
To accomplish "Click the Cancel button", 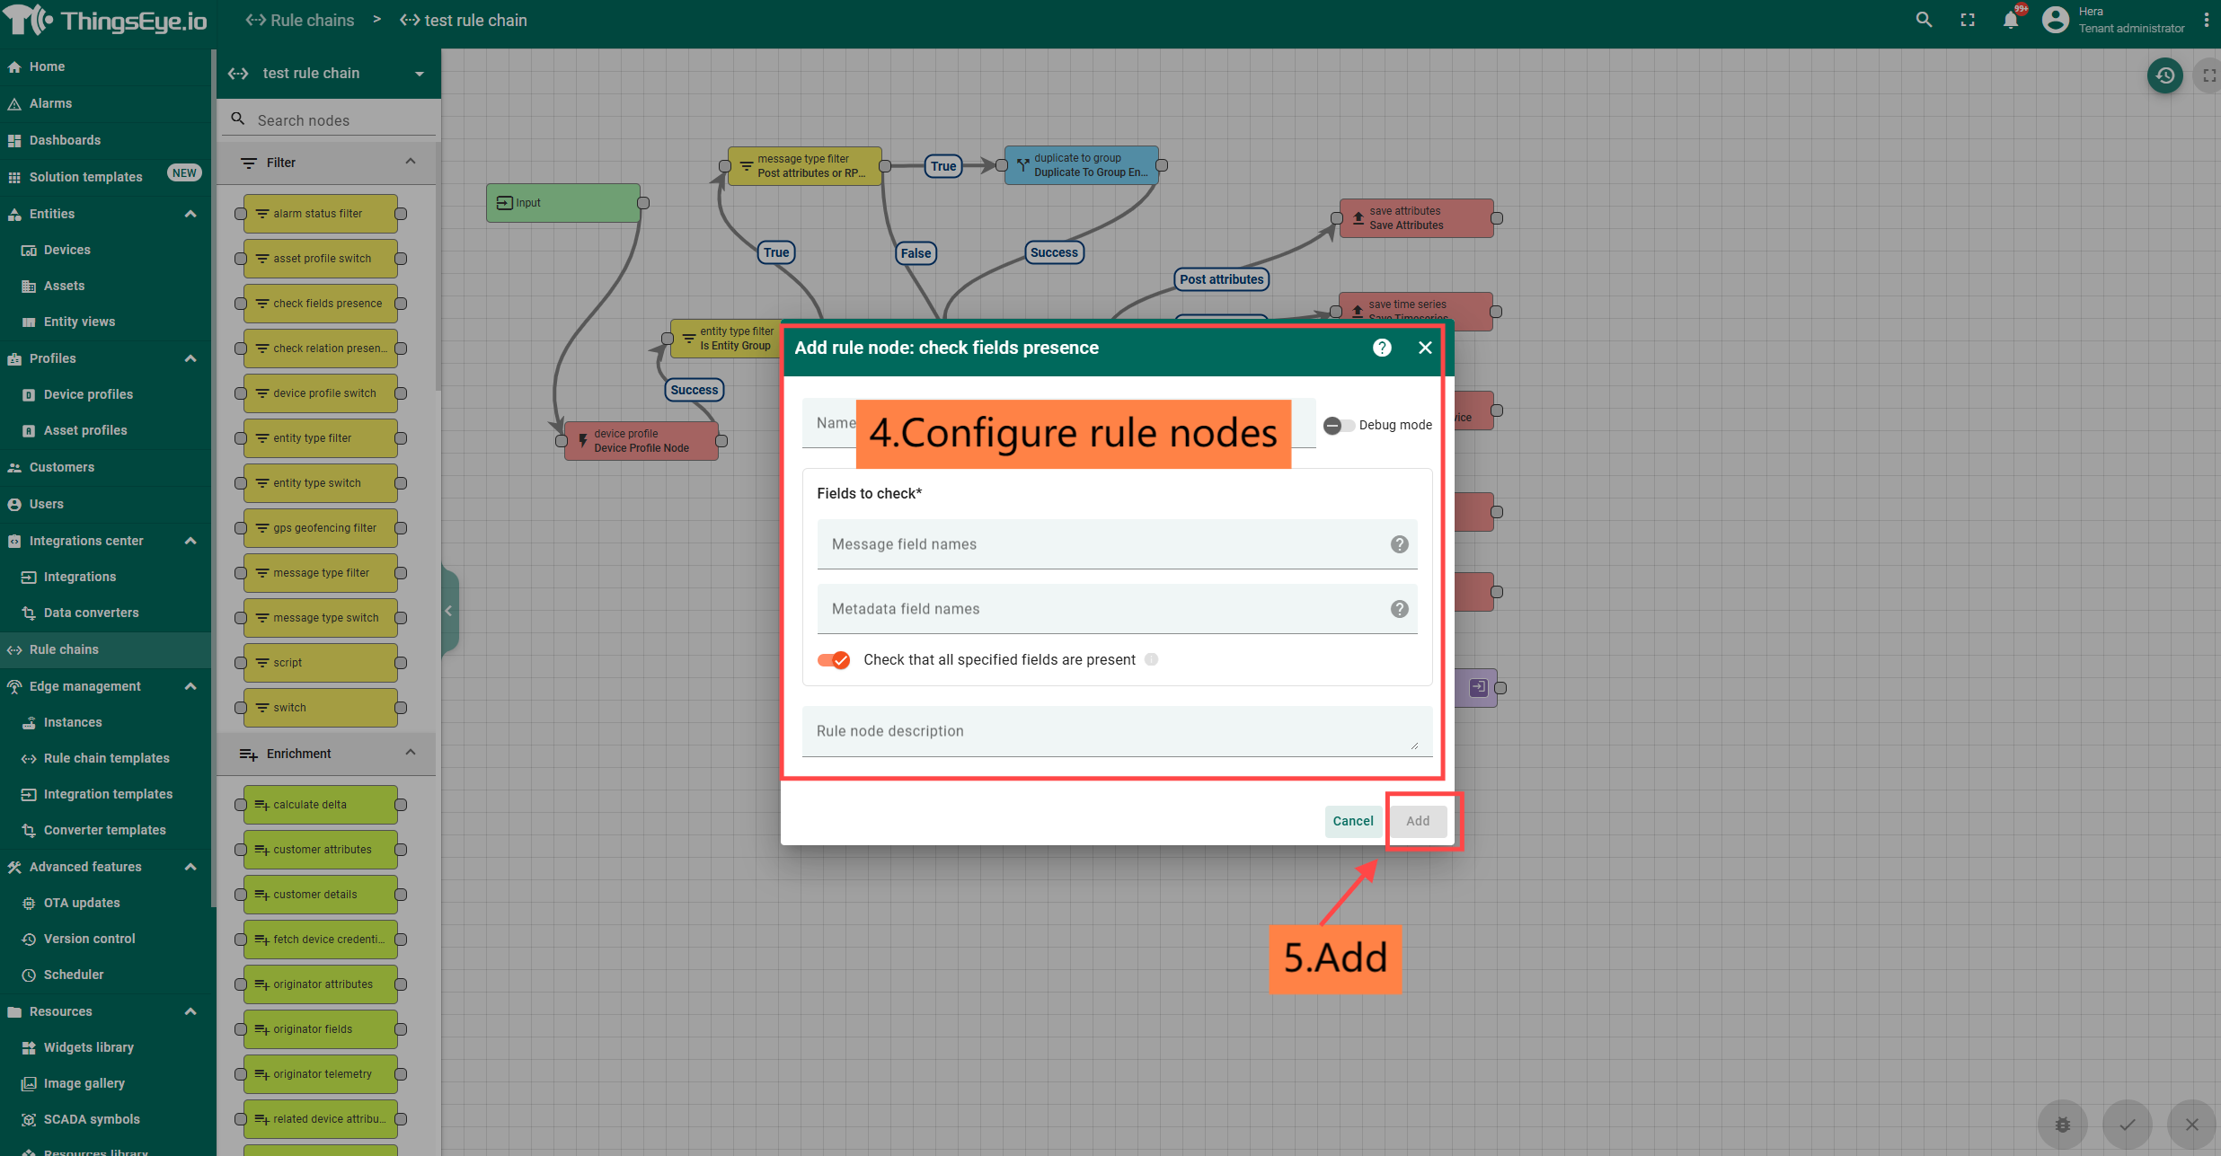I will click(x=1352, y=821).
